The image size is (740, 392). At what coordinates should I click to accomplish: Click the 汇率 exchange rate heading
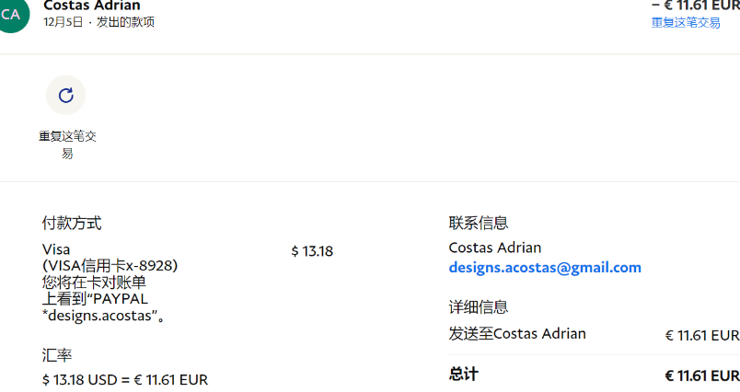(57, 355)
